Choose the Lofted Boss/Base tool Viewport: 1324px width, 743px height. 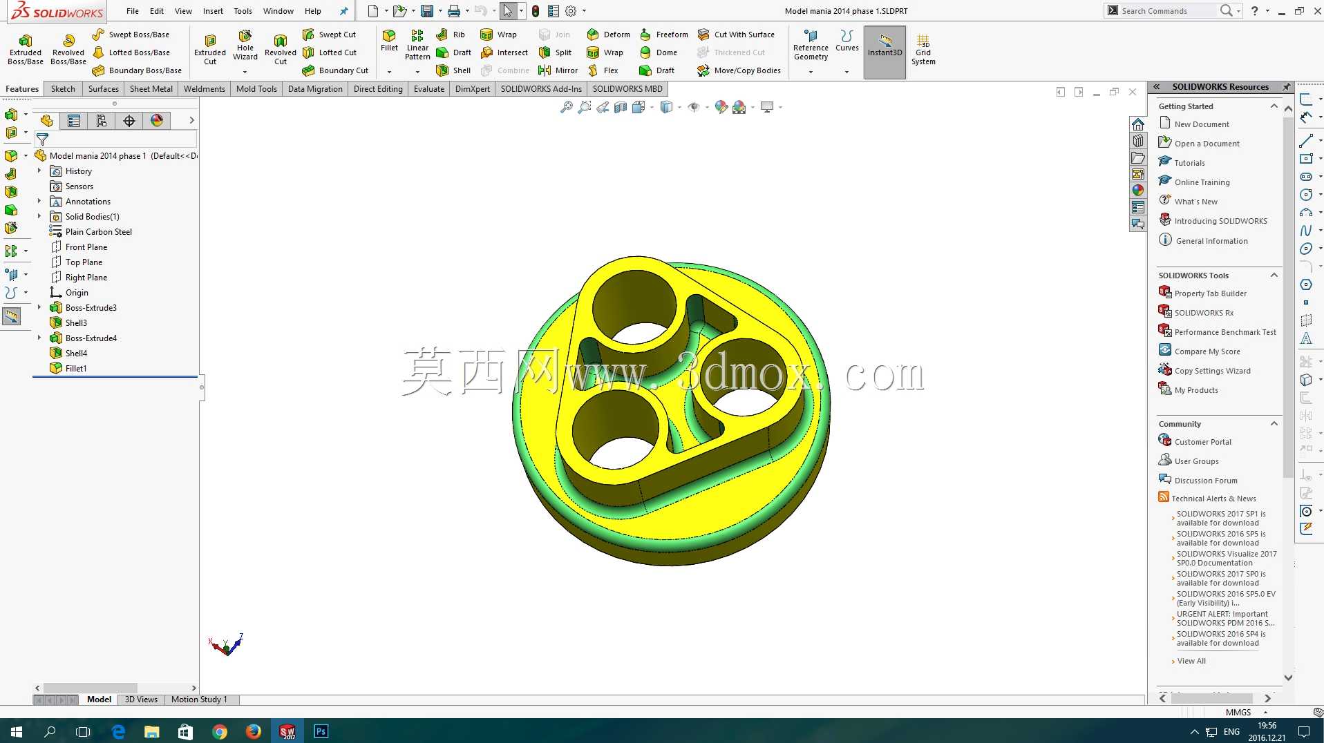pyautogui.click(x=131, y=52)
